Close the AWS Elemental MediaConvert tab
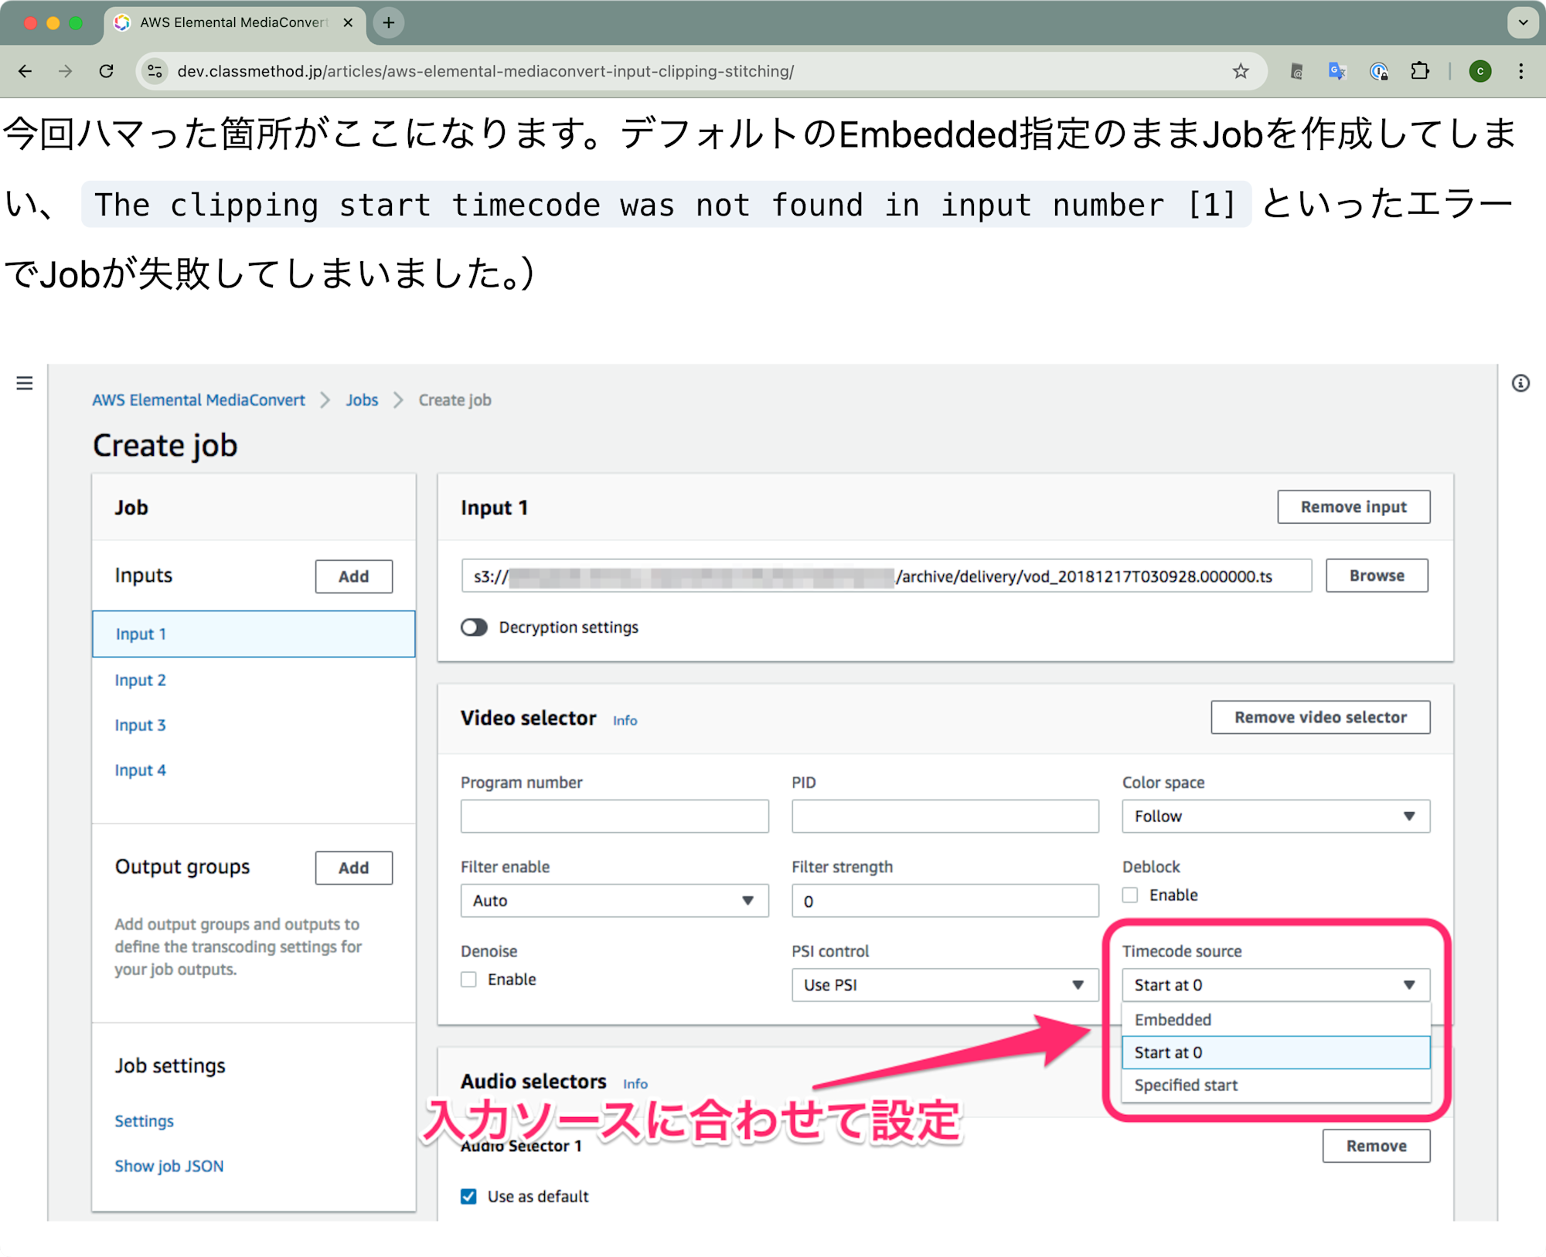The height and width of the screenshot is (1257, 1546). click(349, 22)
